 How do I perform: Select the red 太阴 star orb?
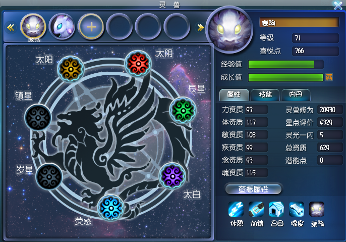click(138, 64)
